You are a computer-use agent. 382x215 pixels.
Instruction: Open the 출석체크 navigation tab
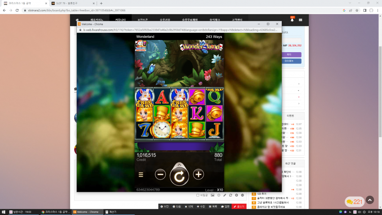(x=215, y=20)
